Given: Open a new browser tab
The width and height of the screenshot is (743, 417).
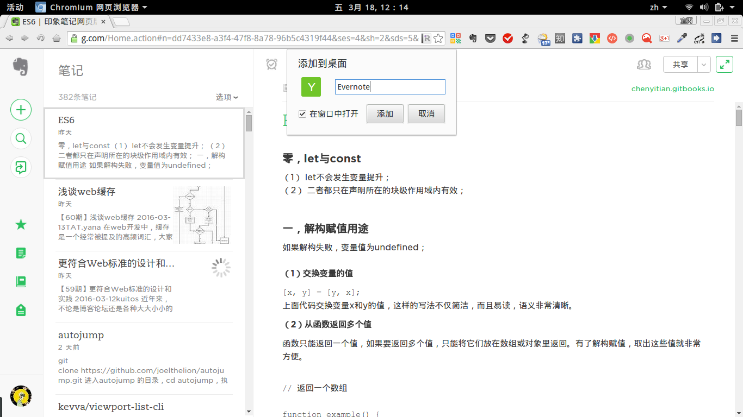Looking at the screenshot, I should (x=122, y=22).
